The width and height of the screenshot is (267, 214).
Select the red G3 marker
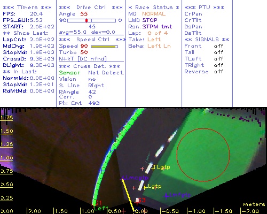point(142,201)
